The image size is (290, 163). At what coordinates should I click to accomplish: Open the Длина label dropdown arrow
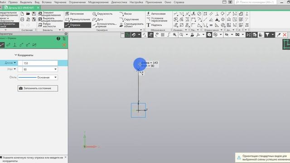tap(15, 63)
